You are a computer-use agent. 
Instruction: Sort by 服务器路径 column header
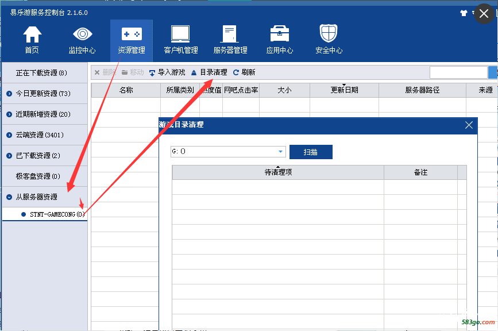coord(422,90)
